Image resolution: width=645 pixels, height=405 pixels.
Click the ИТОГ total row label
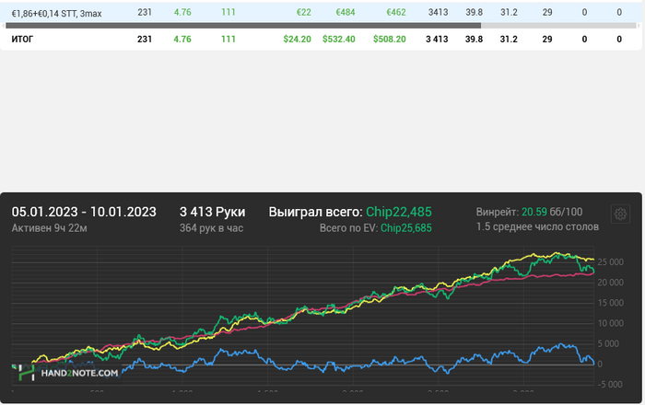(x=22, y=40)
